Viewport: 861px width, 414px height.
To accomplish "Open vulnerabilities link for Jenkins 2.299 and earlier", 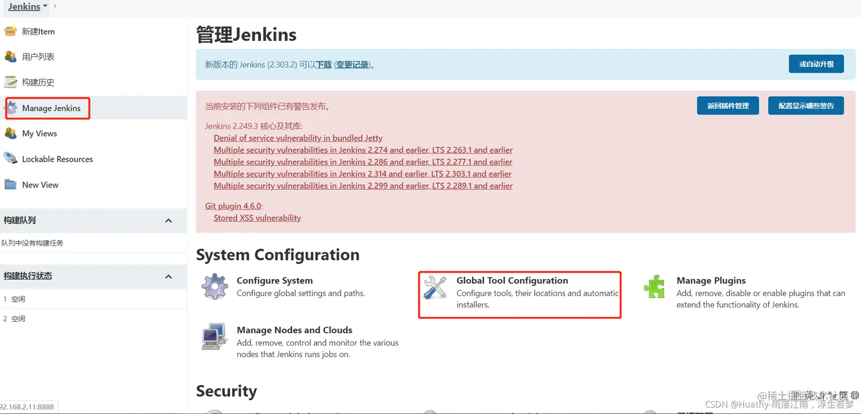I will (x=363, y=186).
